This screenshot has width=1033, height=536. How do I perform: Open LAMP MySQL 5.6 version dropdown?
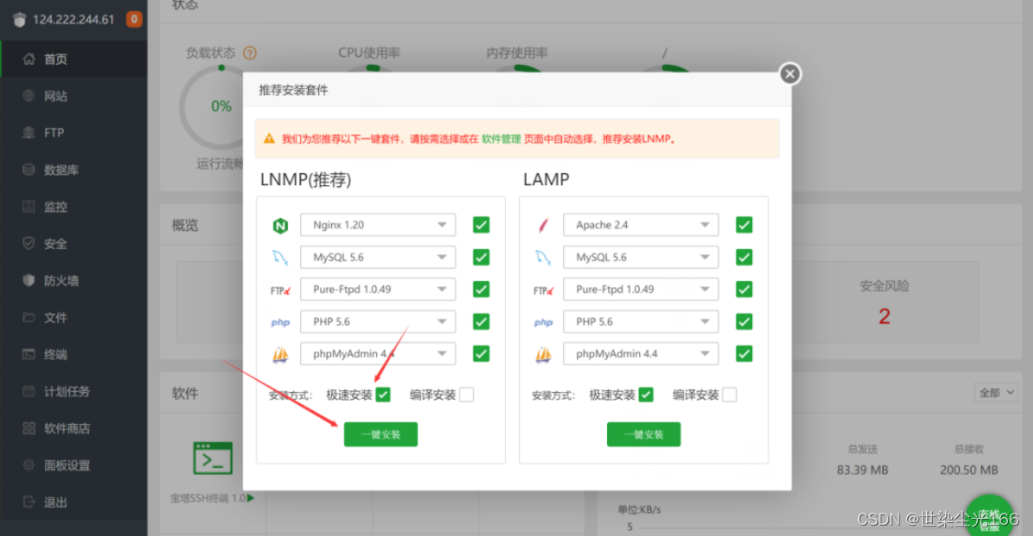pyautogui.click(x=641, y=258)
